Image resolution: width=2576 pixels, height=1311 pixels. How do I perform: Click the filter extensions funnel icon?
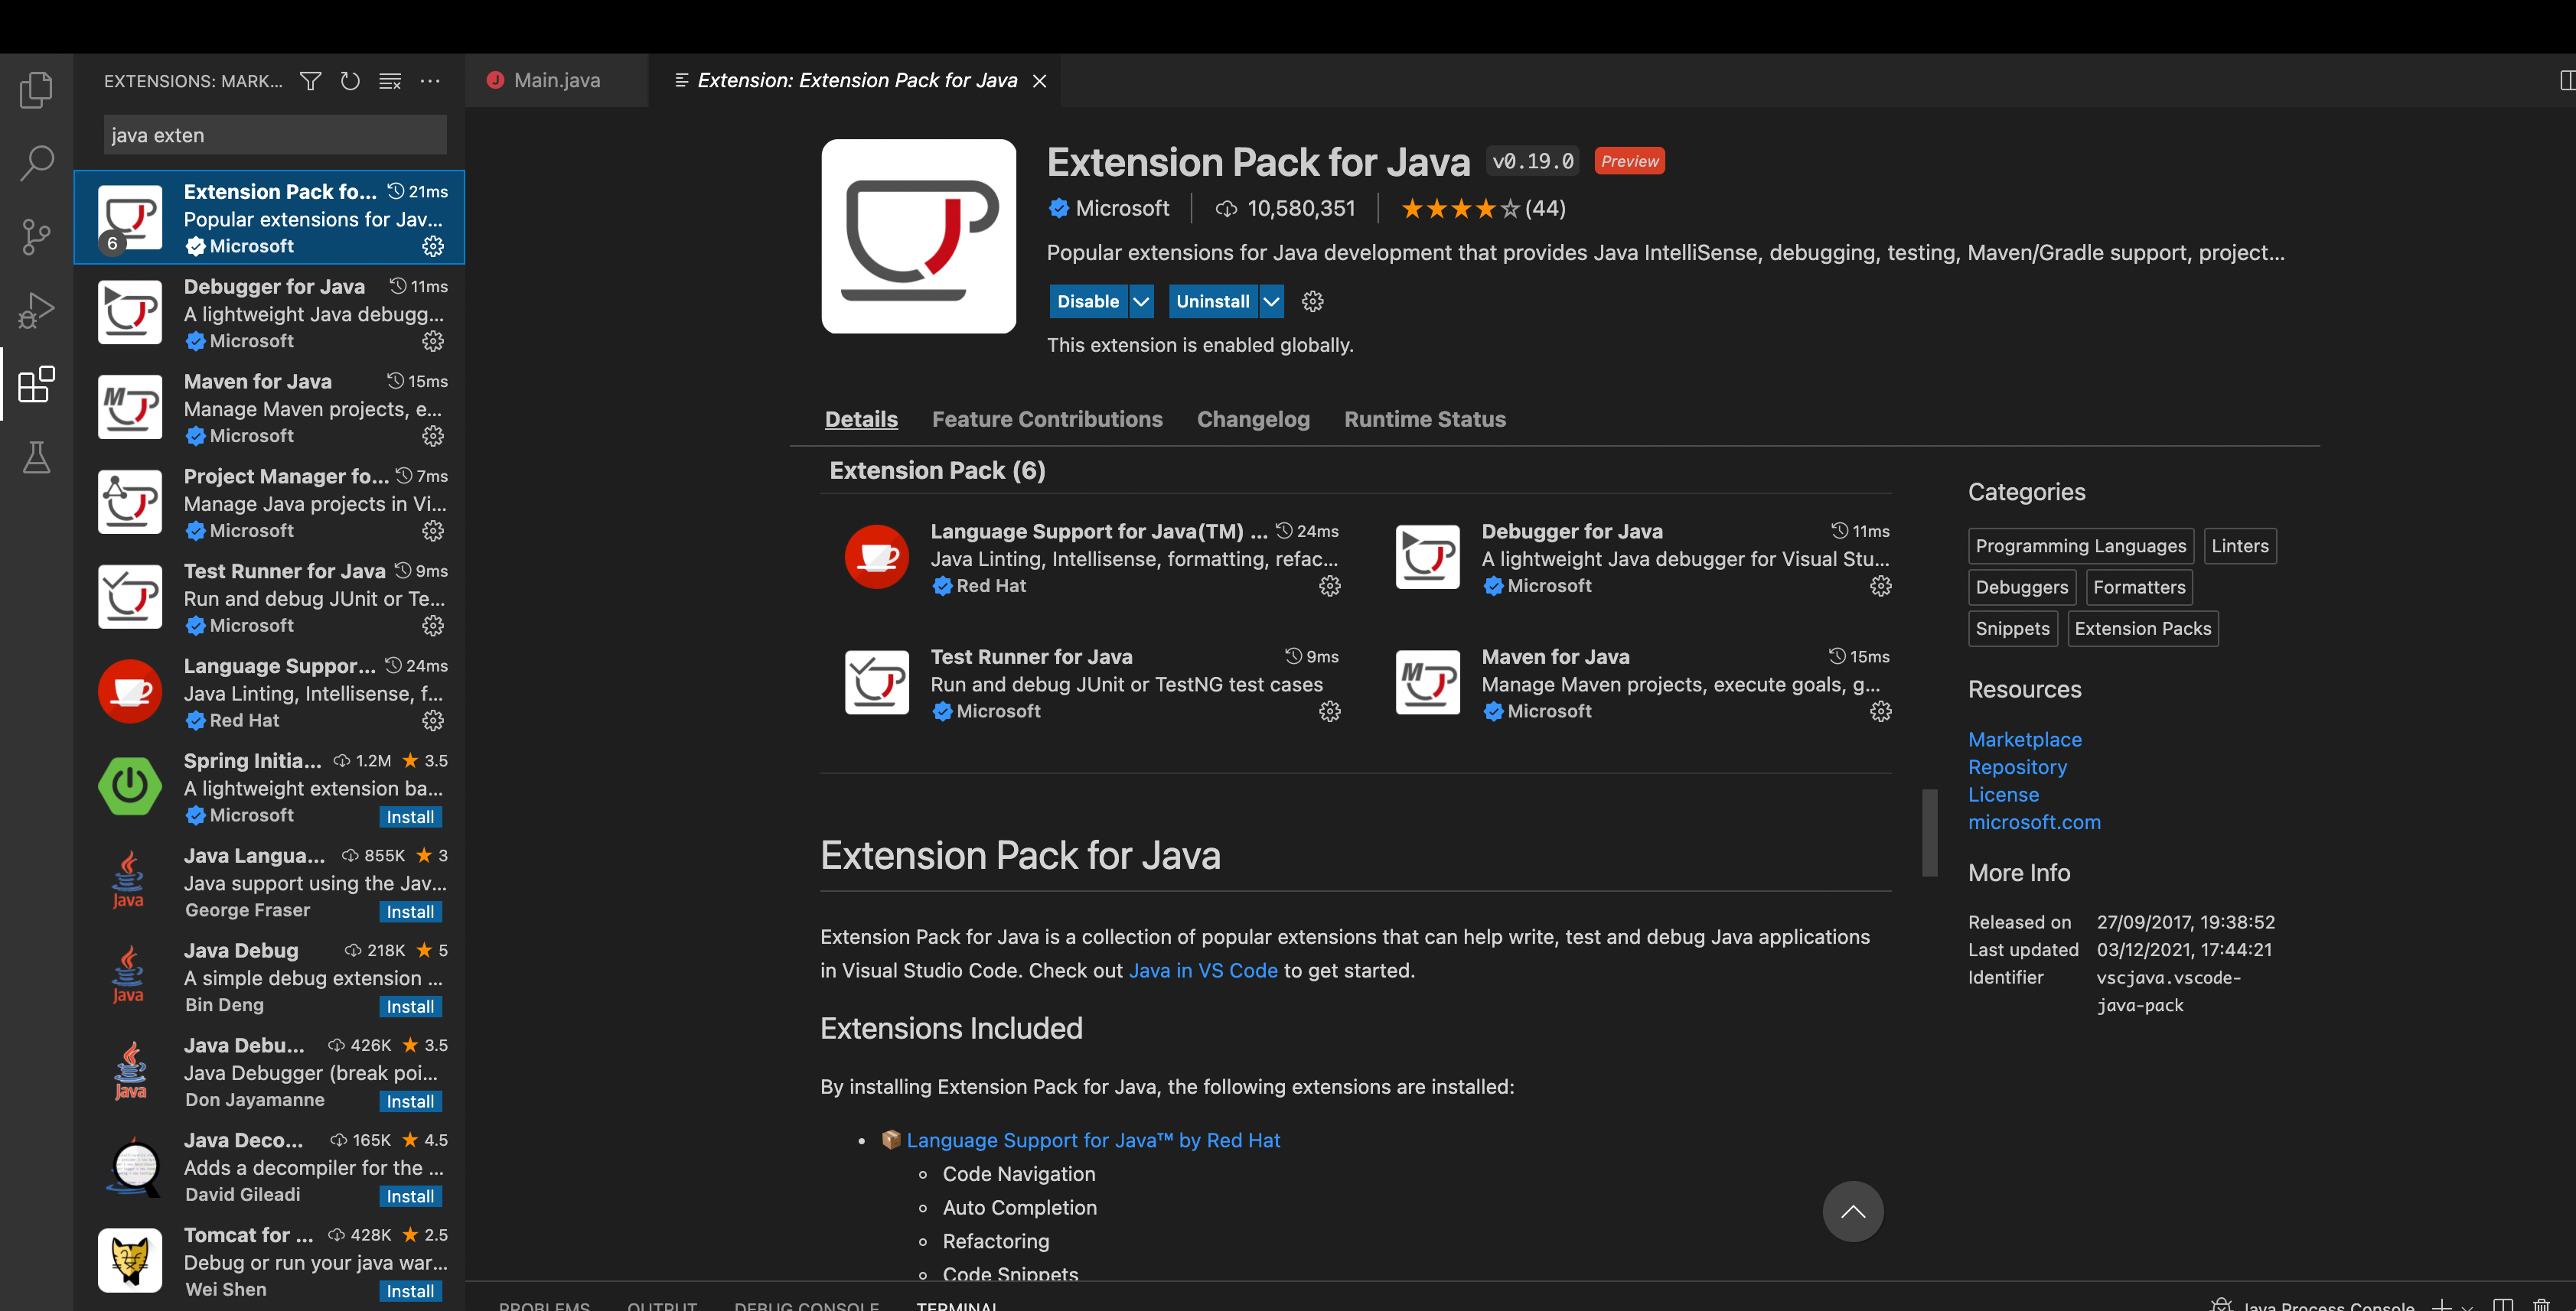click(x=311, y=81)
